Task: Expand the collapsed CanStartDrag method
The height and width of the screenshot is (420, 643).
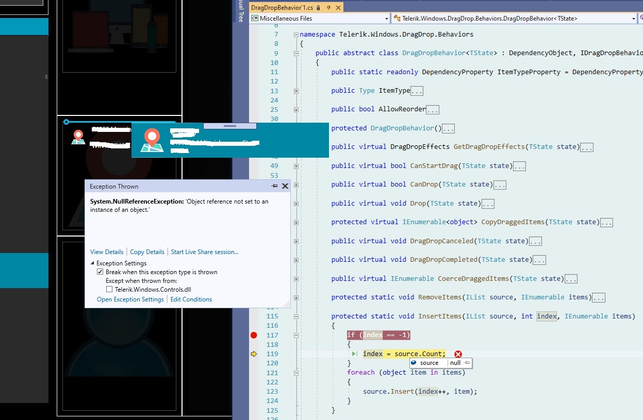Action: (x=296, y=166)
